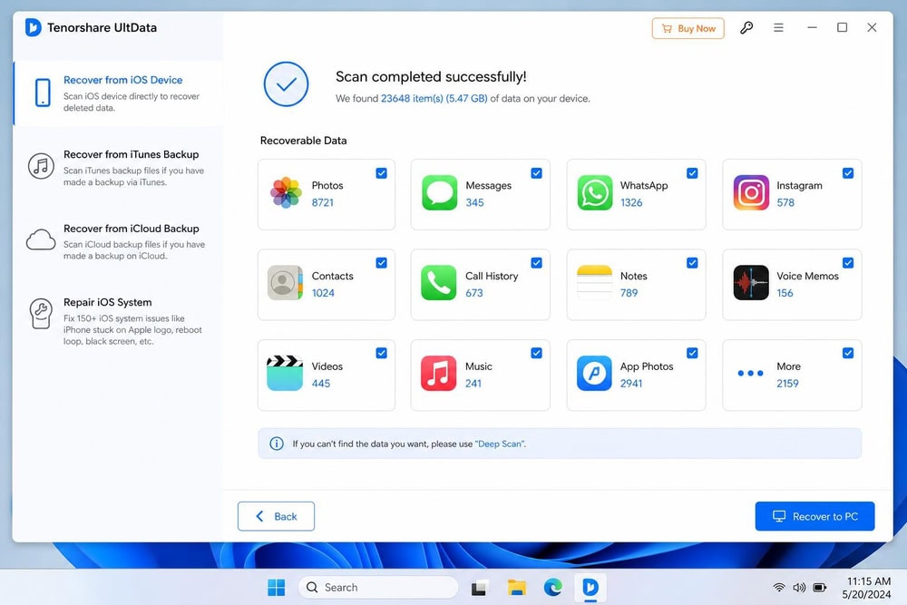Click the Call History phone icon
907x605 pixels.
438,283
